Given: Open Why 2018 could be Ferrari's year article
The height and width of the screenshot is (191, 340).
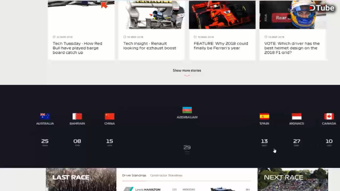Looking at the screenshot, I should coord(221,46).
